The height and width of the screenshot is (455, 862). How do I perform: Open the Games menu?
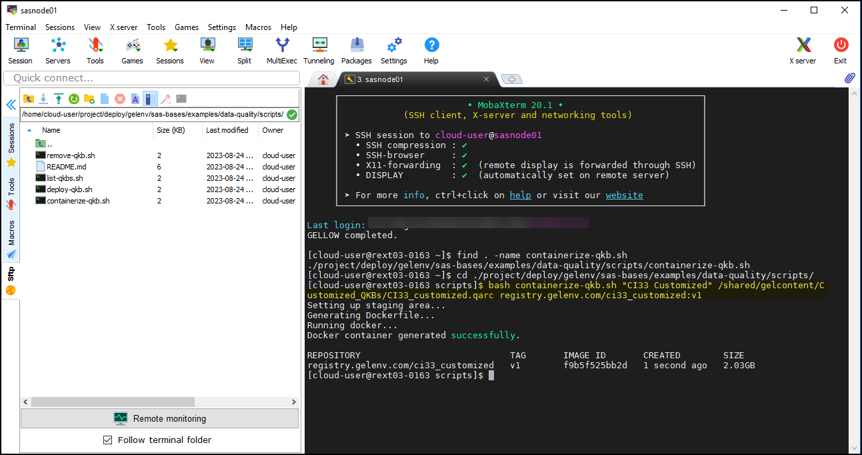point(186,27)
